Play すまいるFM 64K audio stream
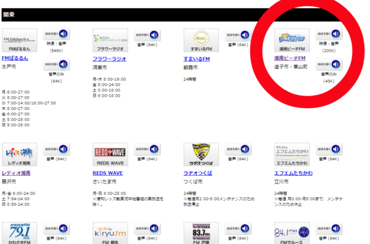 [x=238, y=35]
